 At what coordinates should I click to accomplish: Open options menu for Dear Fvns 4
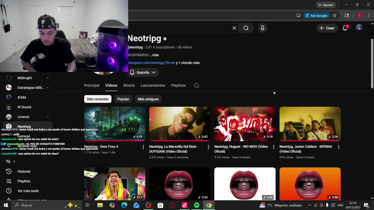click(x=143, y=147)
